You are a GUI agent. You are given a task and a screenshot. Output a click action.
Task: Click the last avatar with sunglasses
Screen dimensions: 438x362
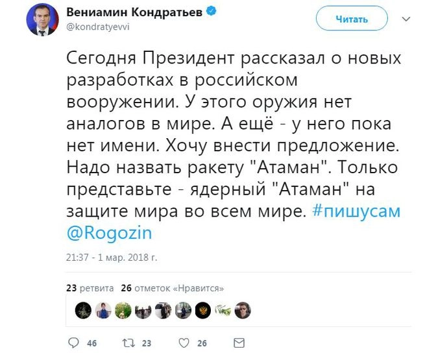pos(242,310)
